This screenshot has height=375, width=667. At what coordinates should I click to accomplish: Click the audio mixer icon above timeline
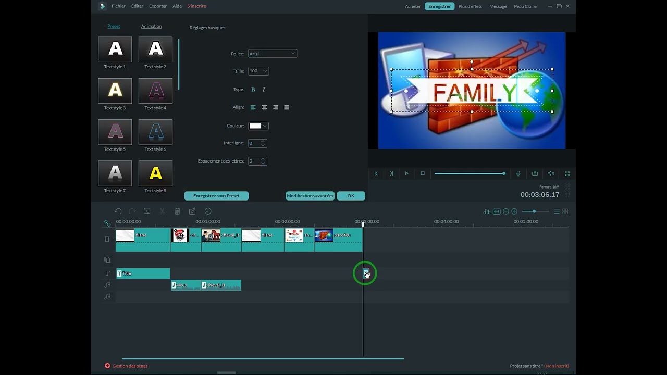point(487,211)
